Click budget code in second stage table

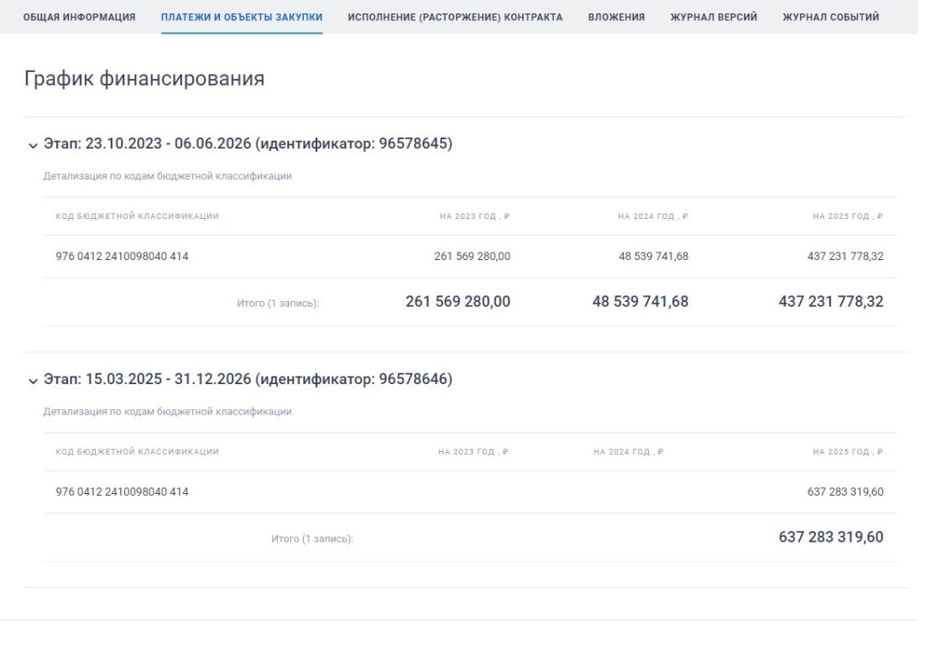[x=123, y=492]
